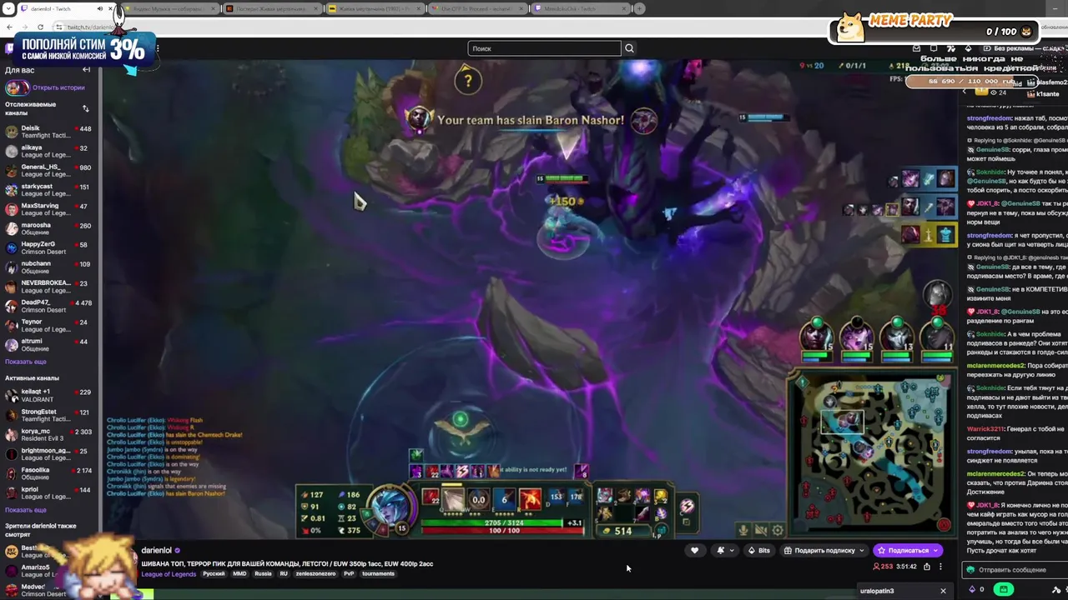Sort followed channels list
The height and width of the screenshot is (600, 1068).
(x=85, y=109)
